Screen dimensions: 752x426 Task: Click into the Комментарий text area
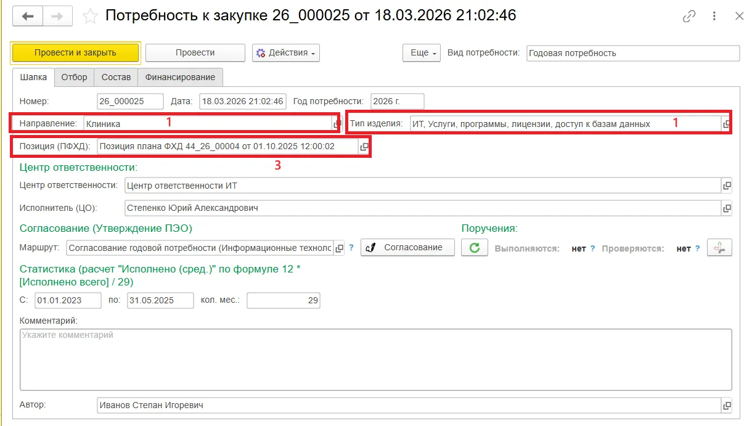(376, 359)
